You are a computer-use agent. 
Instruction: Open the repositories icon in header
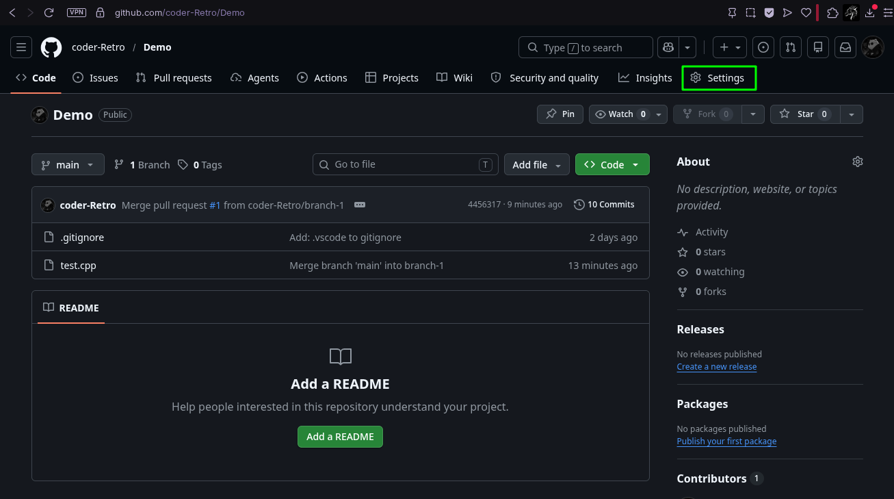818,47
